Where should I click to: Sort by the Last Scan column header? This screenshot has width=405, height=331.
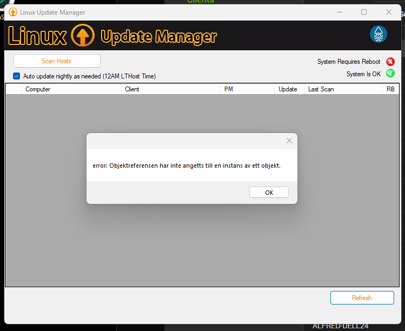[x=343, y=89]
